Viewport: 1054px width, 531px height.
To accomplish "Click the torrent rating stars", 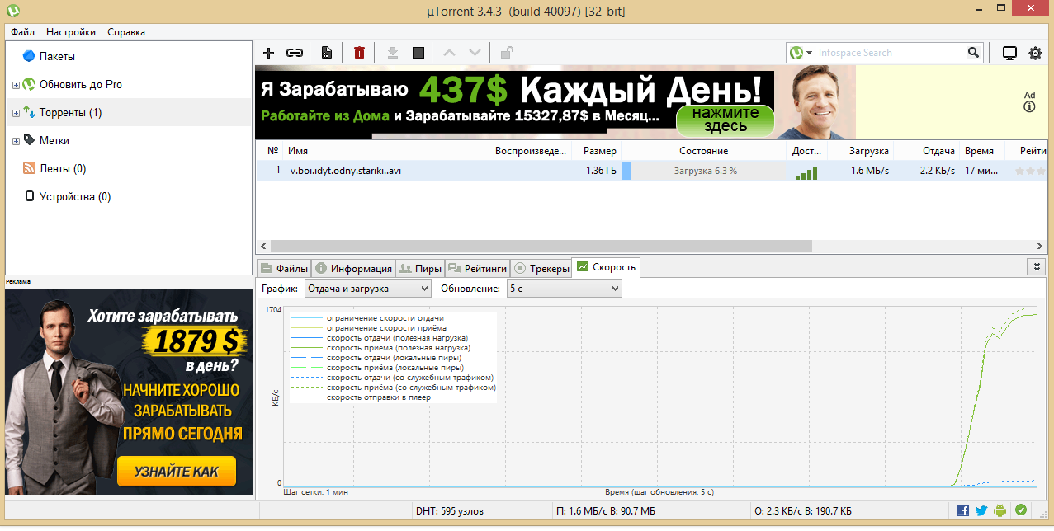I will tap(1030, 171).
